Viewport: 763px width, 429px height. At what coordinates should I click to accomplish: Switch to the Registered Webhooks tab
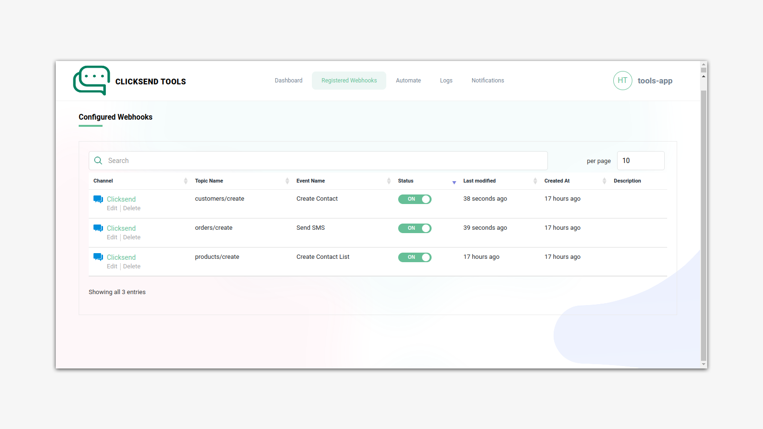349,80
